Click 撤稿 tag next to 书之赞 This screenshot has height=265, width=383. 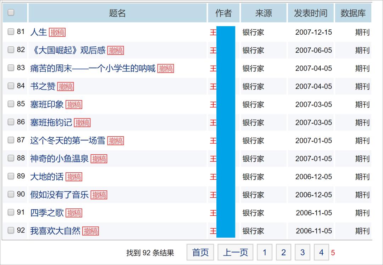pos(66,87)
